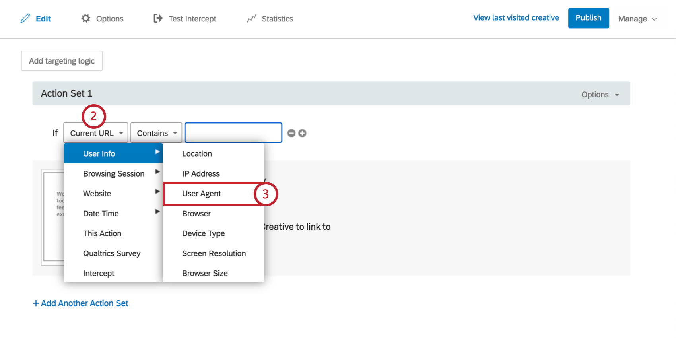Add condition with the plus icon

pos(302,133)
